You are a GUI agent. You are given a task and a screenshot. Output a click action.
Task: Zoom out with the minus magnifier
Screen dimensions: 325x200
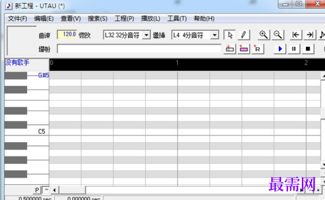(278, 35)
